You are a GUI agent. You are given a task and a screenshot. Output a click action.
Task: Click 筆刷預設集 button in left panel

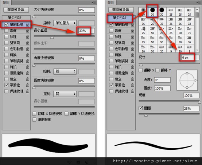click(x=16, y=10)
